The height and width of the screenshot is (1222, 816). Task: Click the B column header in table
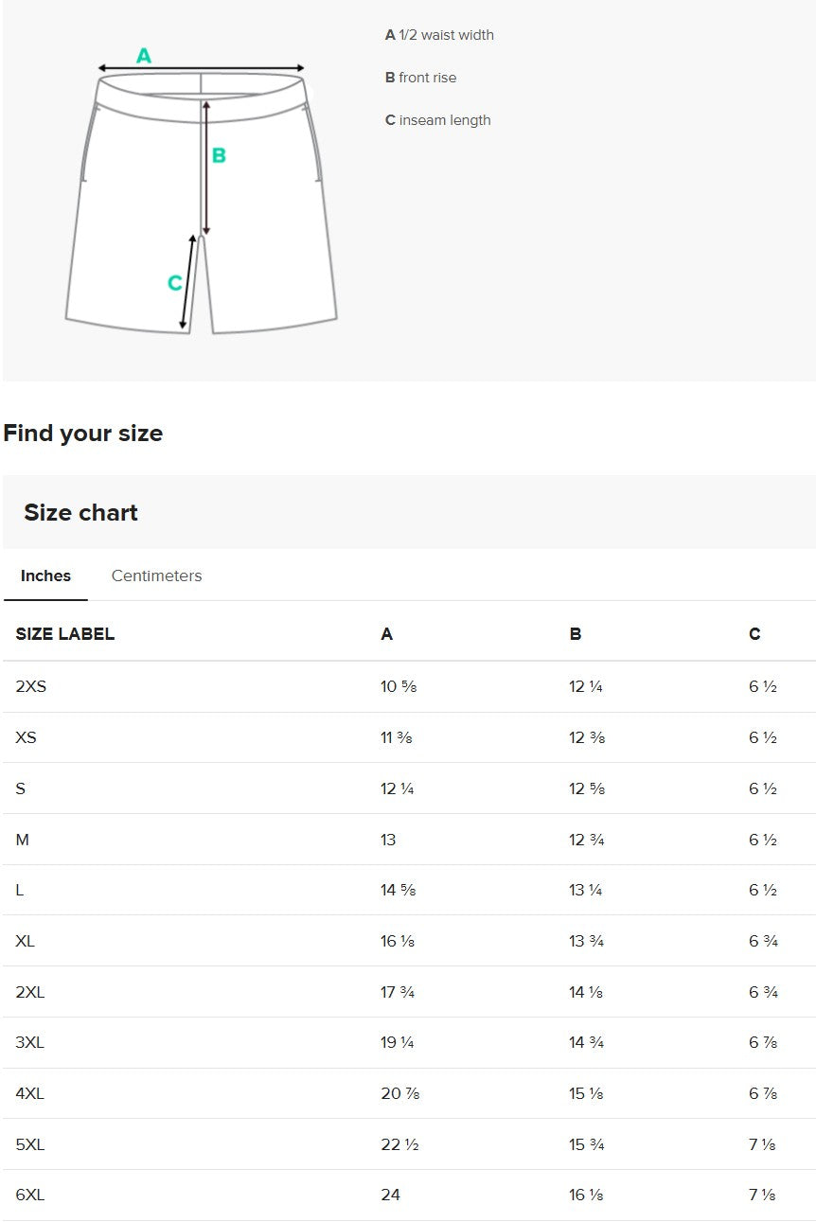coord(576,634)
